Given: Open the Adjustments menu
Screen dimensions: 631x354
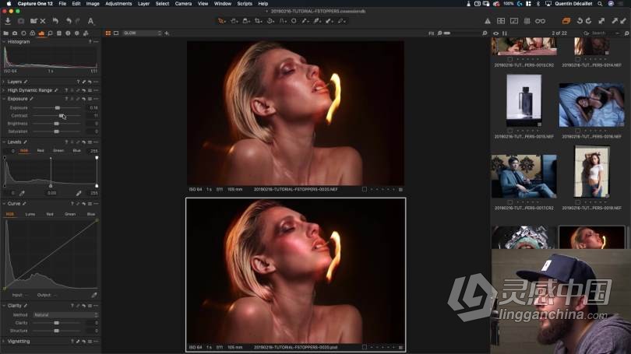Looking at the screenshot, I should 118,4.
